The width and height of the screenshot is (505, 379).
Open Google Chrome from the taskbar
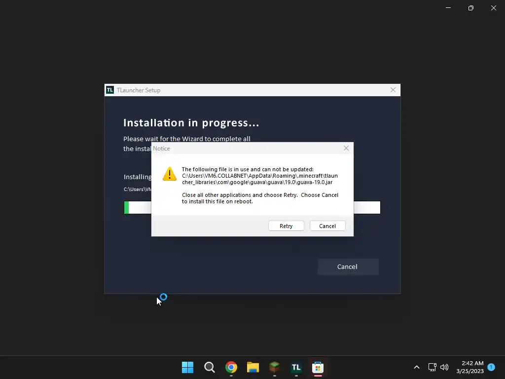[x=231, y=367]
